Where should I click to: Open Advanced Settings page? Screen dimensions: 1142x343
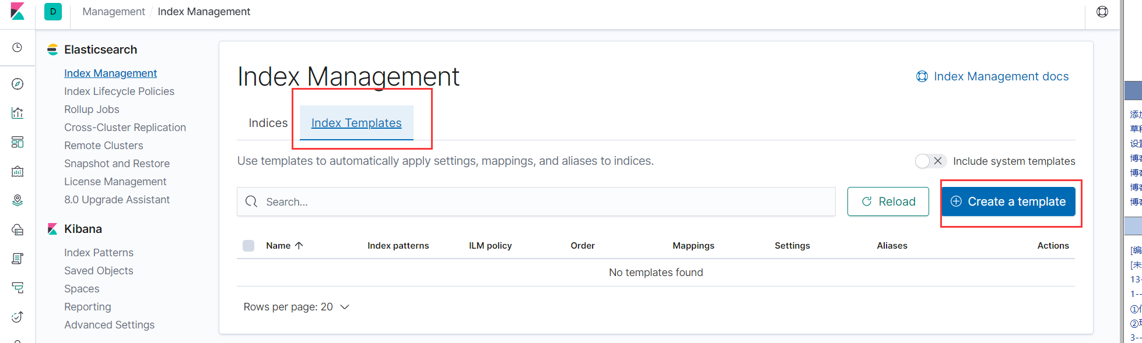click(x=109, y=325)
